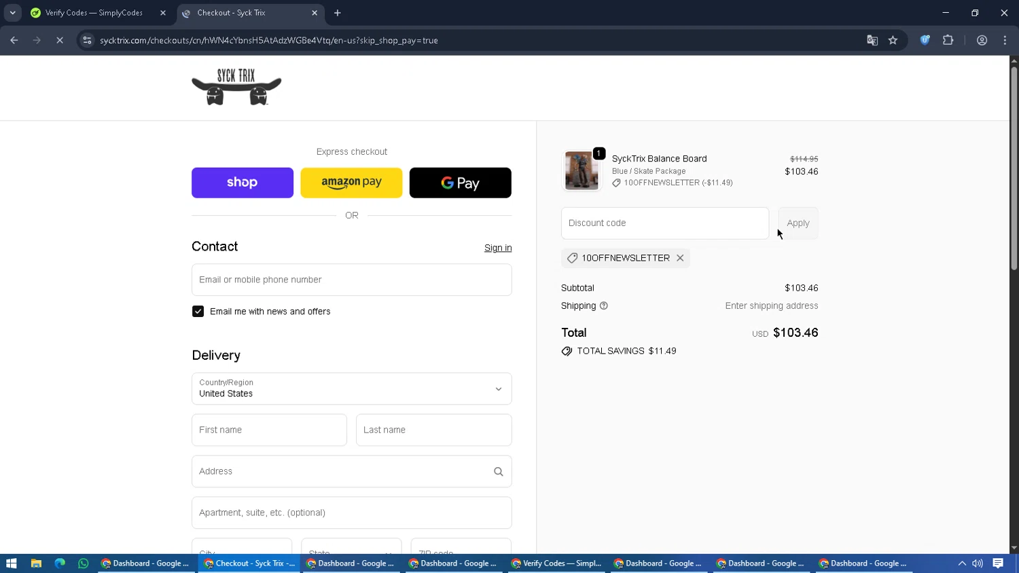Switch to Verify Codes taskbar window
Screen dimensions: 1019x573
tap(556, 563)
